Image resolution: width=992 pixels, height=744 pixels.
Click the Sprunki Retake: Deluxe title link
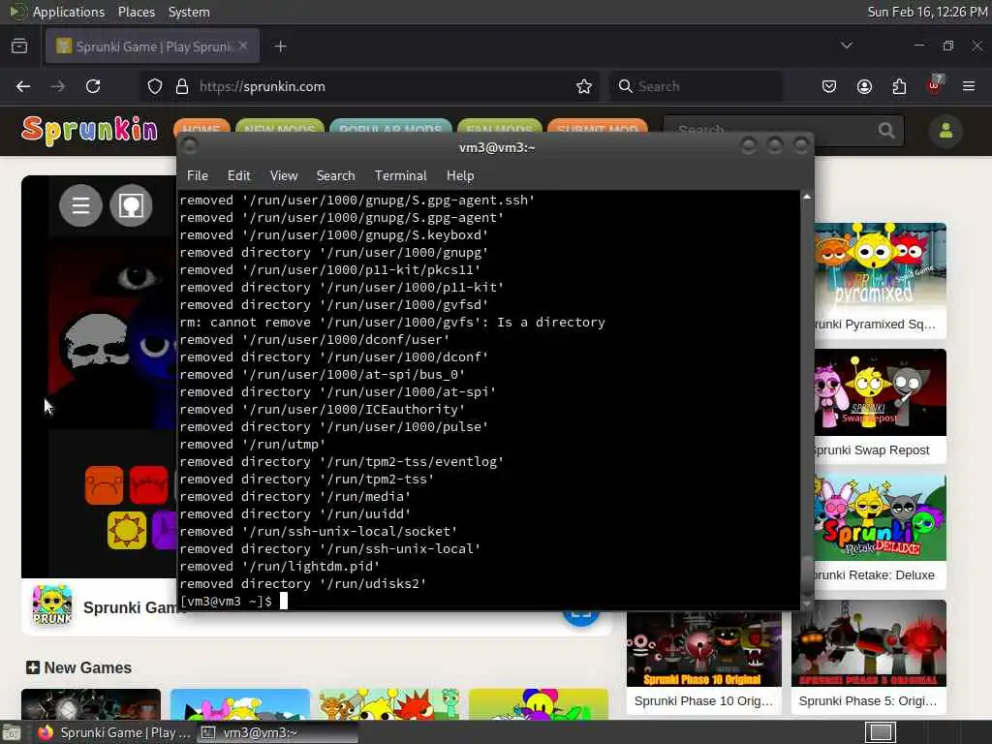875,575
